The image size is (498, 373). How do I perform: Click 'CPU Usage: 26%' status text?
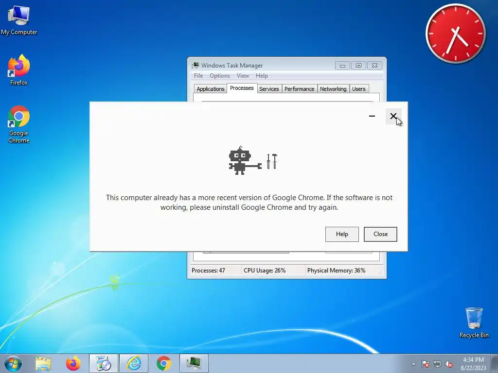265,271
